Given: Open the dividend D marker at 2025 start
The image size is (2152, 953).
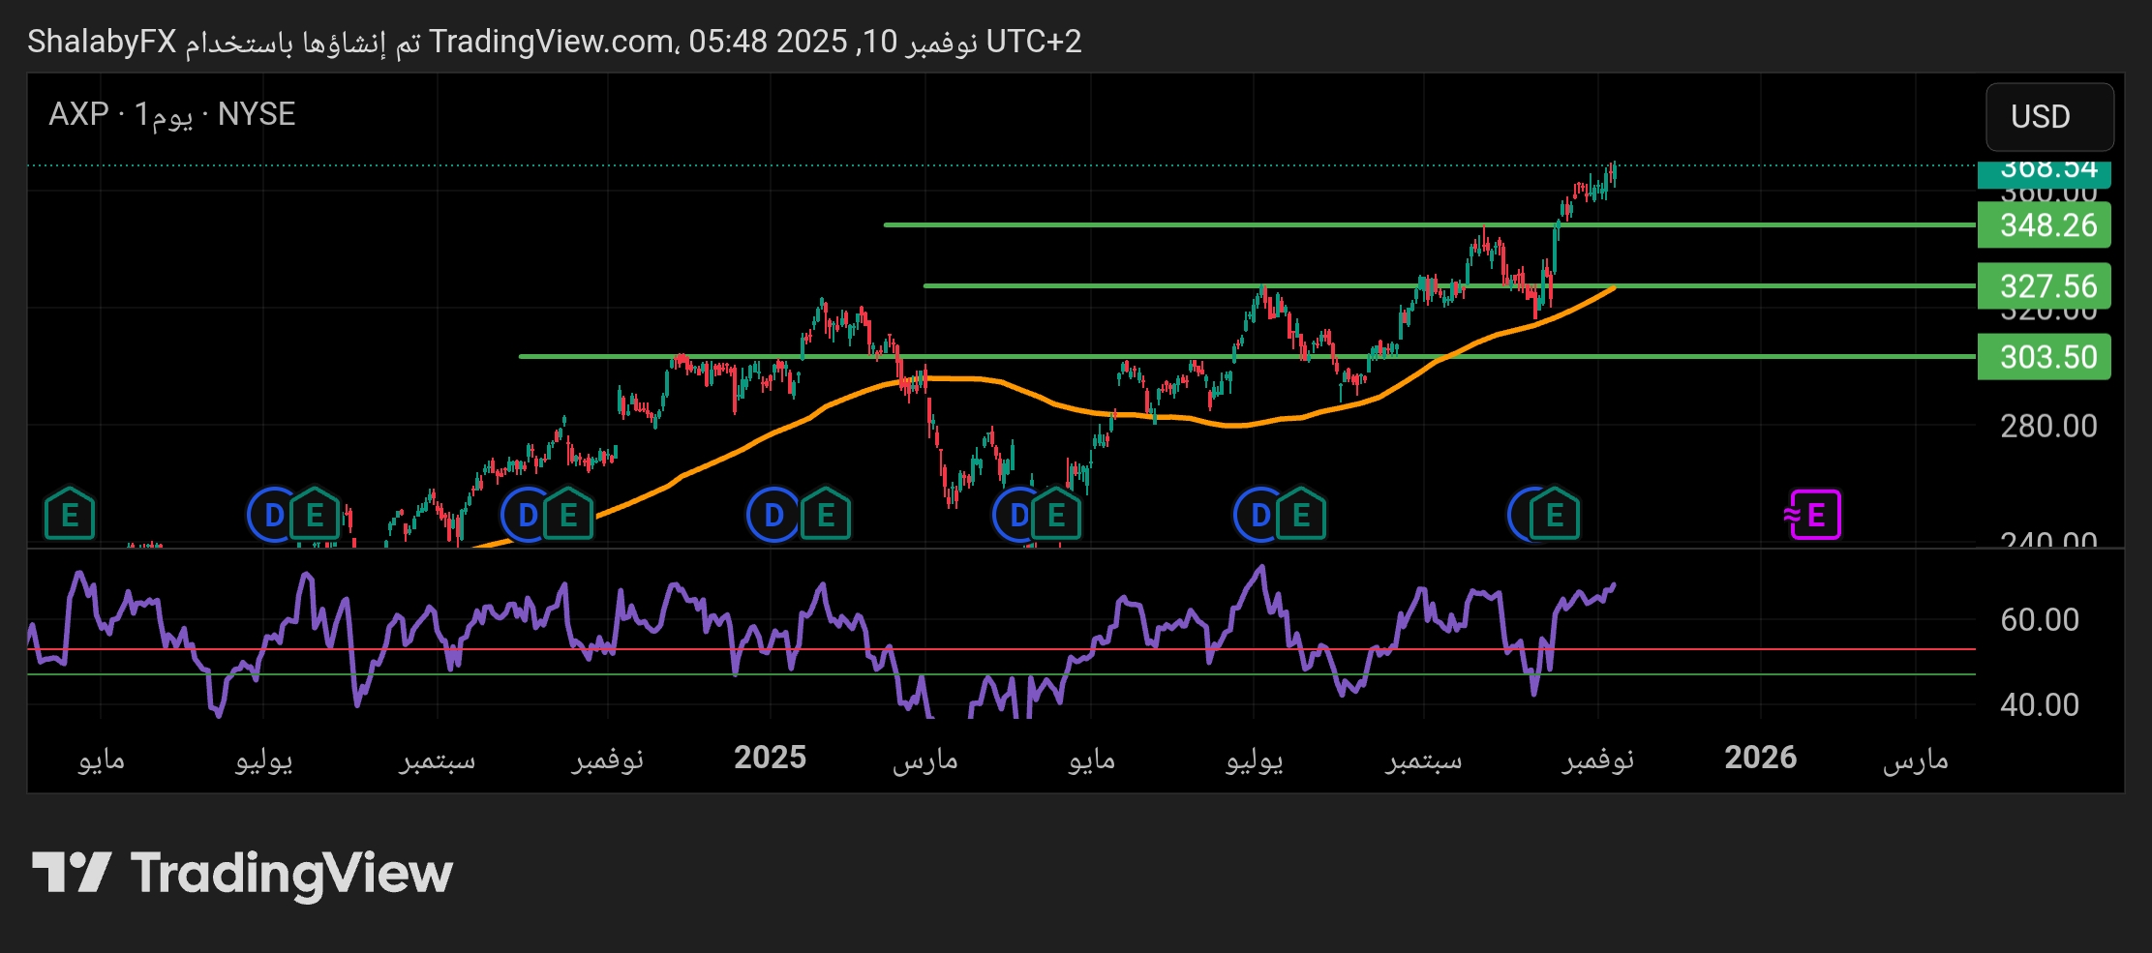Looking at the screenshot, I should pos(773,515).
